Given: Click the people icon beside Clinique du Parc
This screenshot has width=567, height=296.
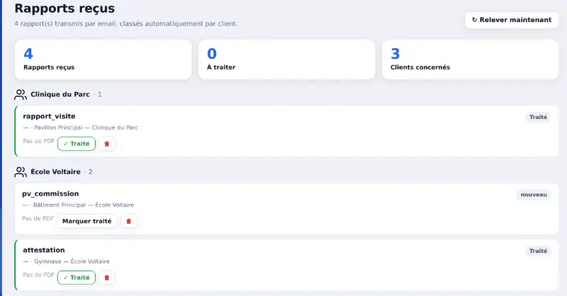Looking at the screenshot, I should coord(21,95).
